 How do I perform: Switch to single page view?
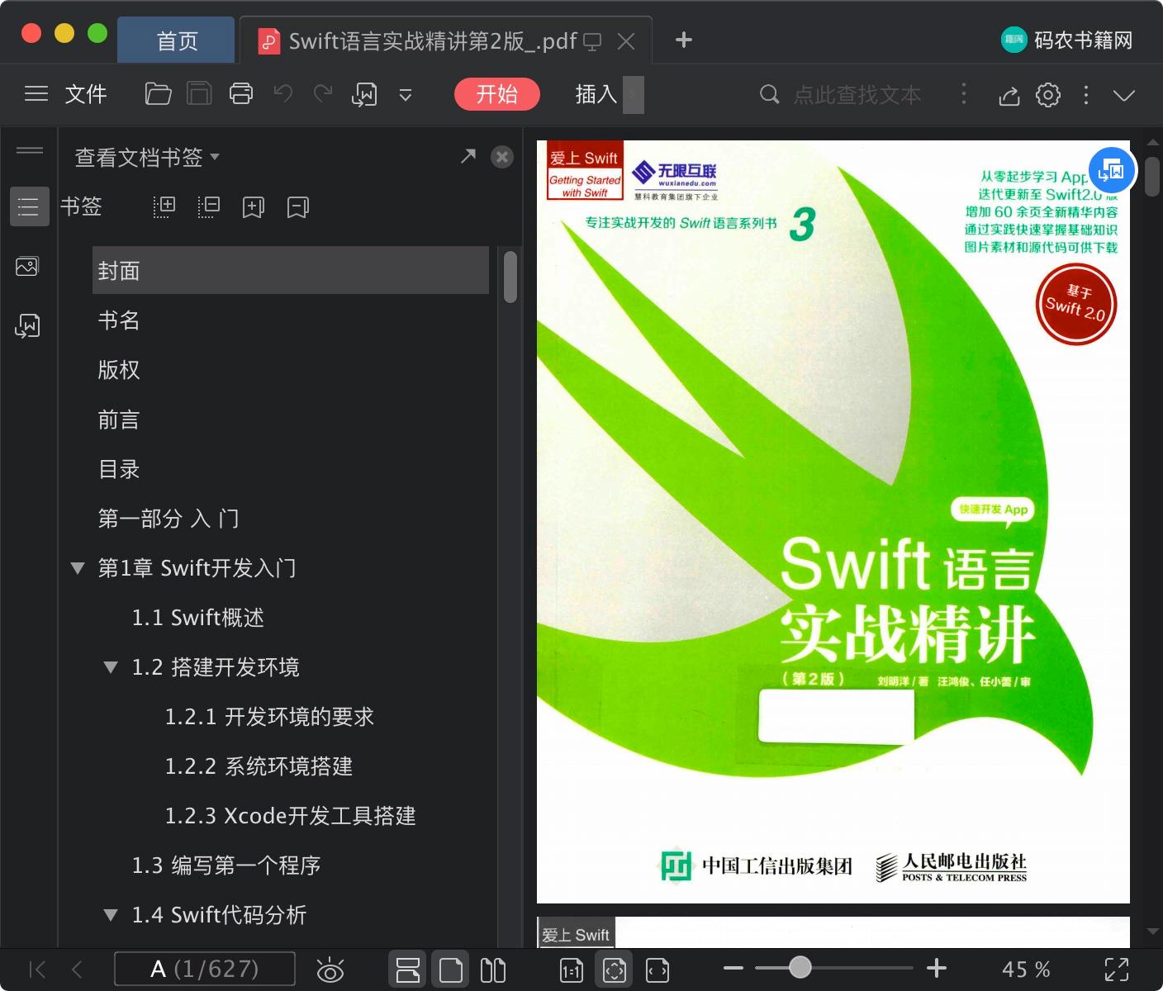450,969
